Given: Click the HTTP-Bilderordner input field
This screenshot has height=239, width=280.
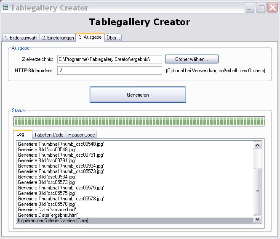Looking at the screenshot, I should 109,71.
